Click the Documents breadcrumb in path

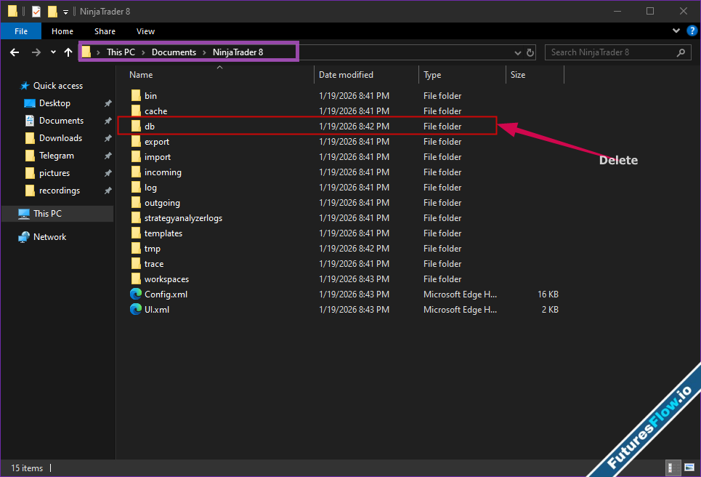(174, 52)
